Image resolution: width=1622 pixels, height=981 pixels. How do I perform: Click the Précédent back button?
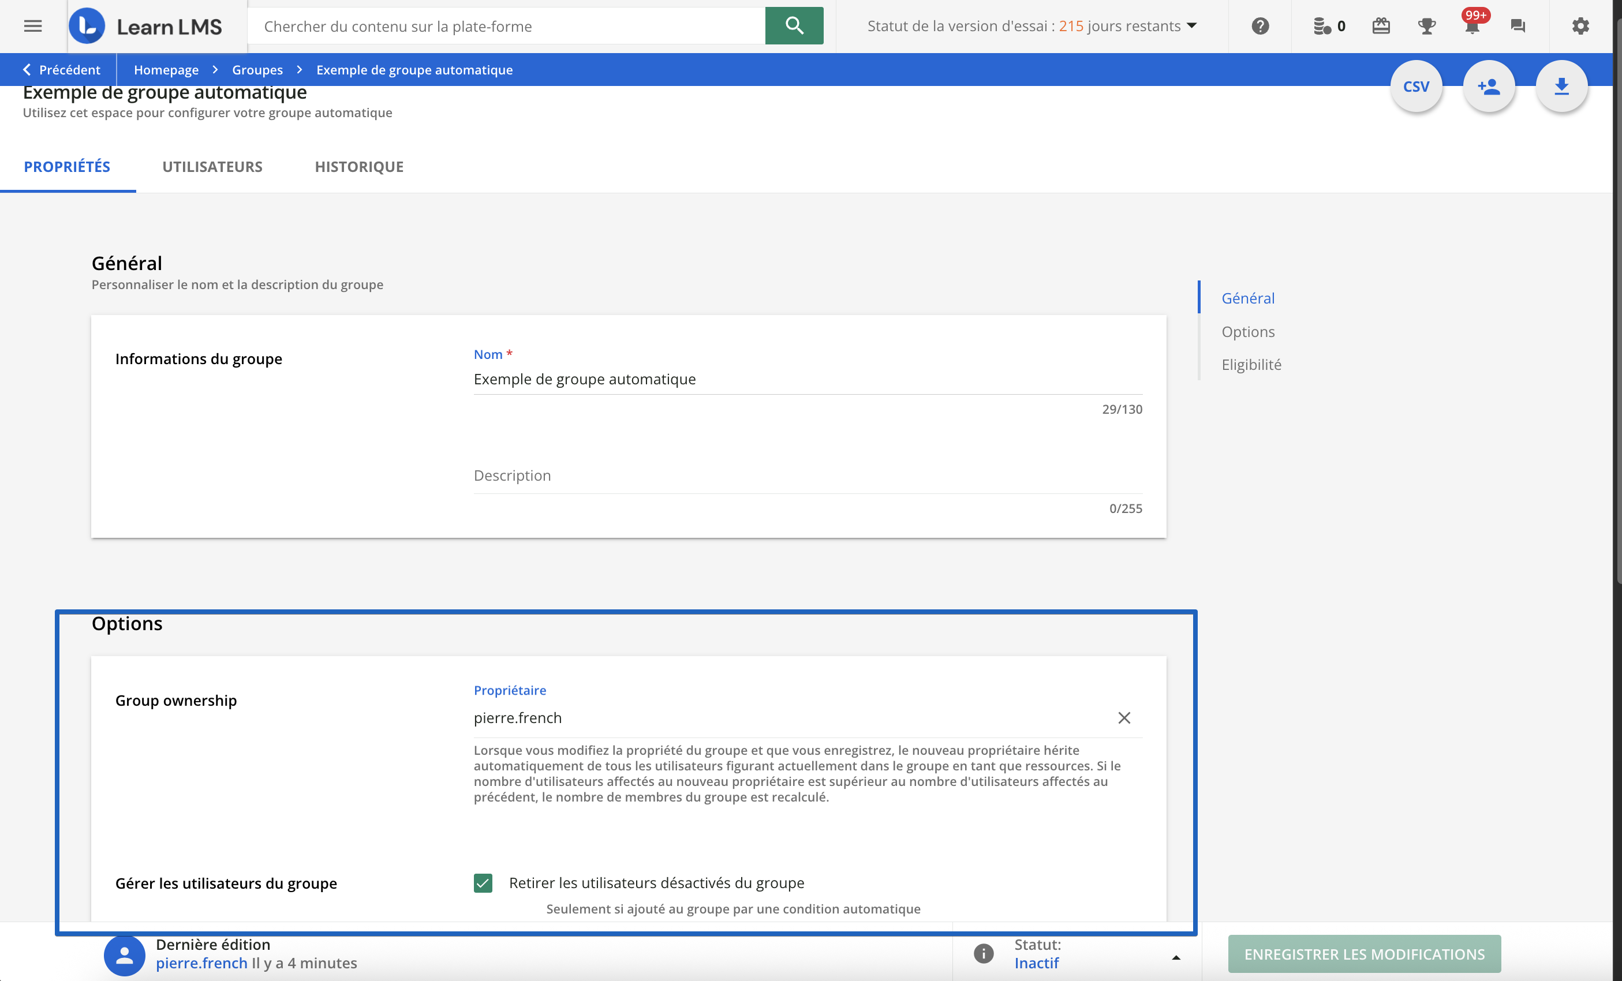coord(61,70)
